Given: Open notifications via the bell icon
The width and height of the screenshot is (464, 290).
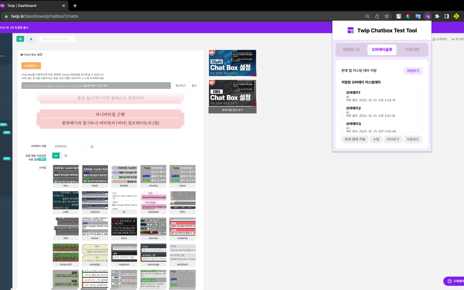Looking at the screenshot, I should (31, 39).
